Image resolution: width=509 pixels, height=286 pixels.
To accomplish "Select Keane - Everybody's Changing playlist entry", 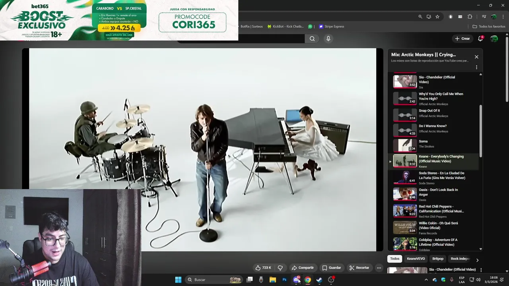I will click(x=434, y=161).
